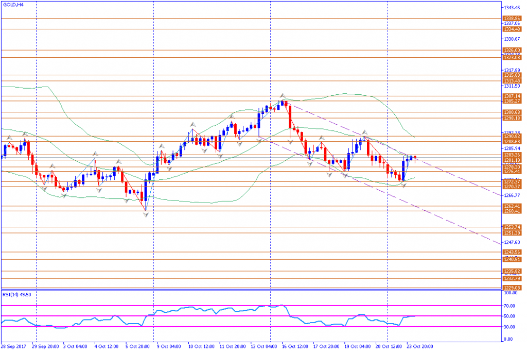The image size is (527, 352).
Task: Select the 9 Oct 04:00 time axis label
Action: 169,346
